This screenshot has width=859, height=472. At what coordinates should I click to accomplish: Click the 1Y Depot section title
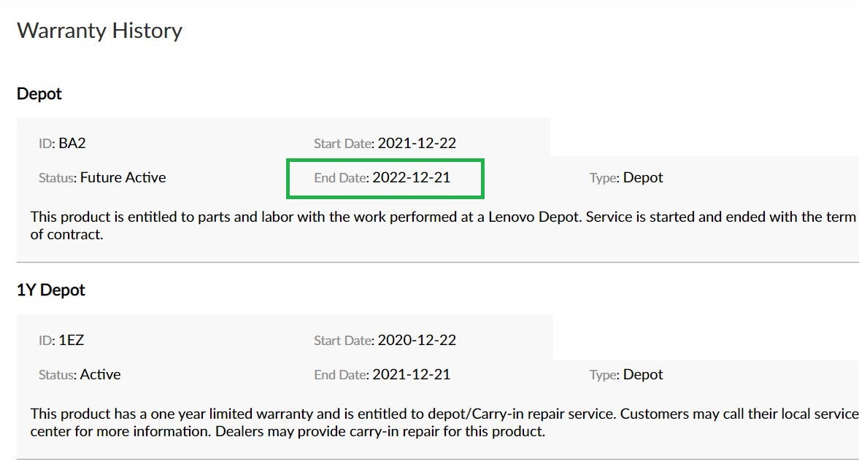tap(51, 290)
